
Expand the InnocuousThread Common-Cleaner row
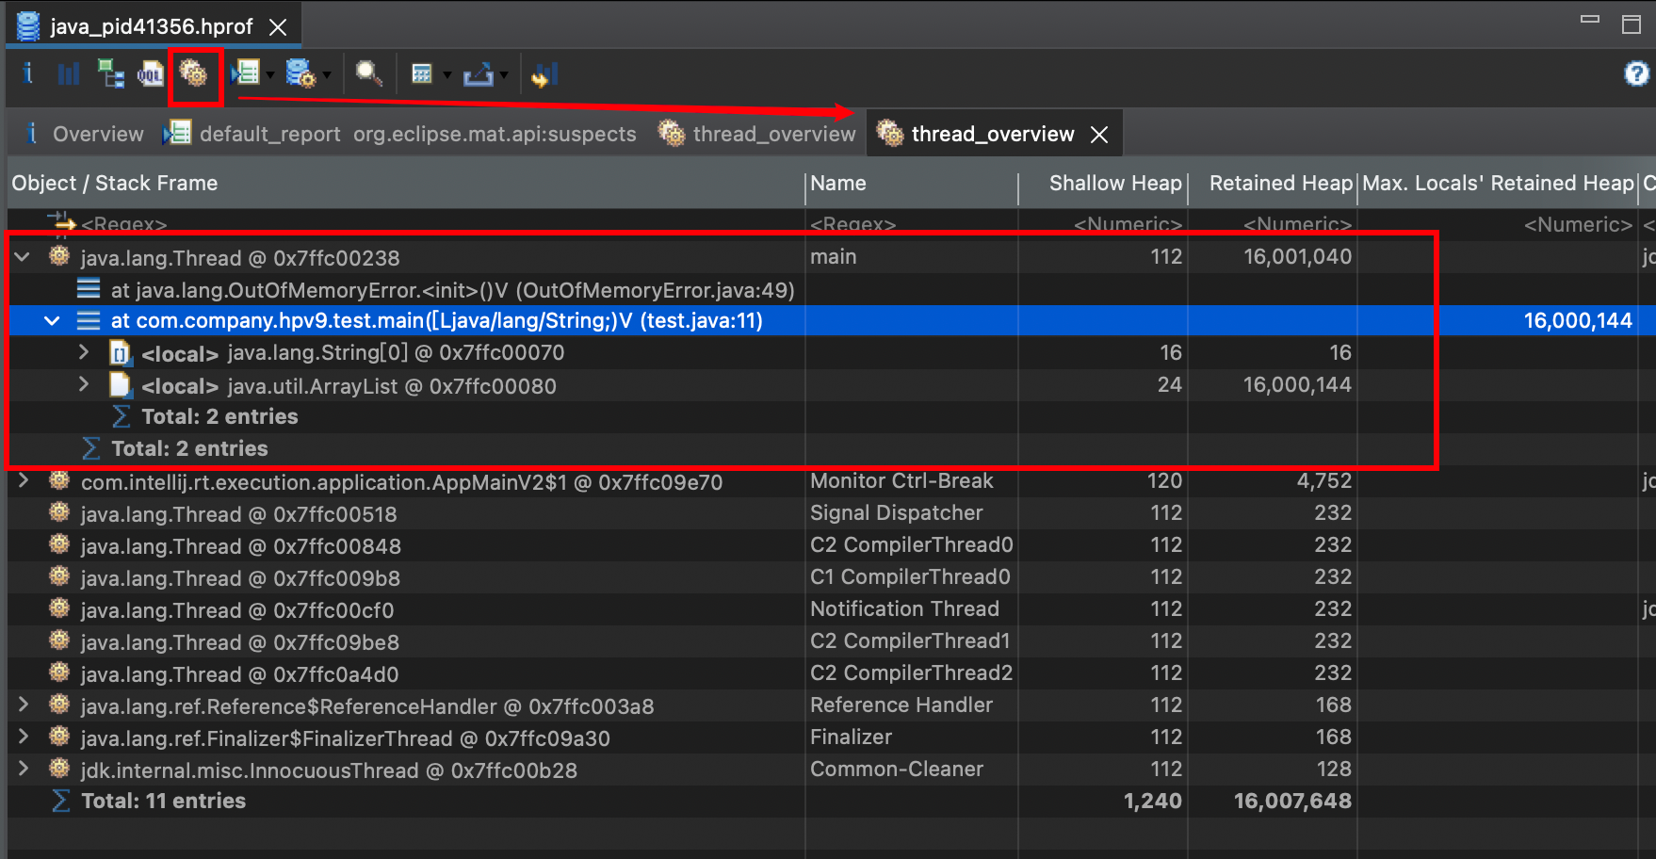23,769
